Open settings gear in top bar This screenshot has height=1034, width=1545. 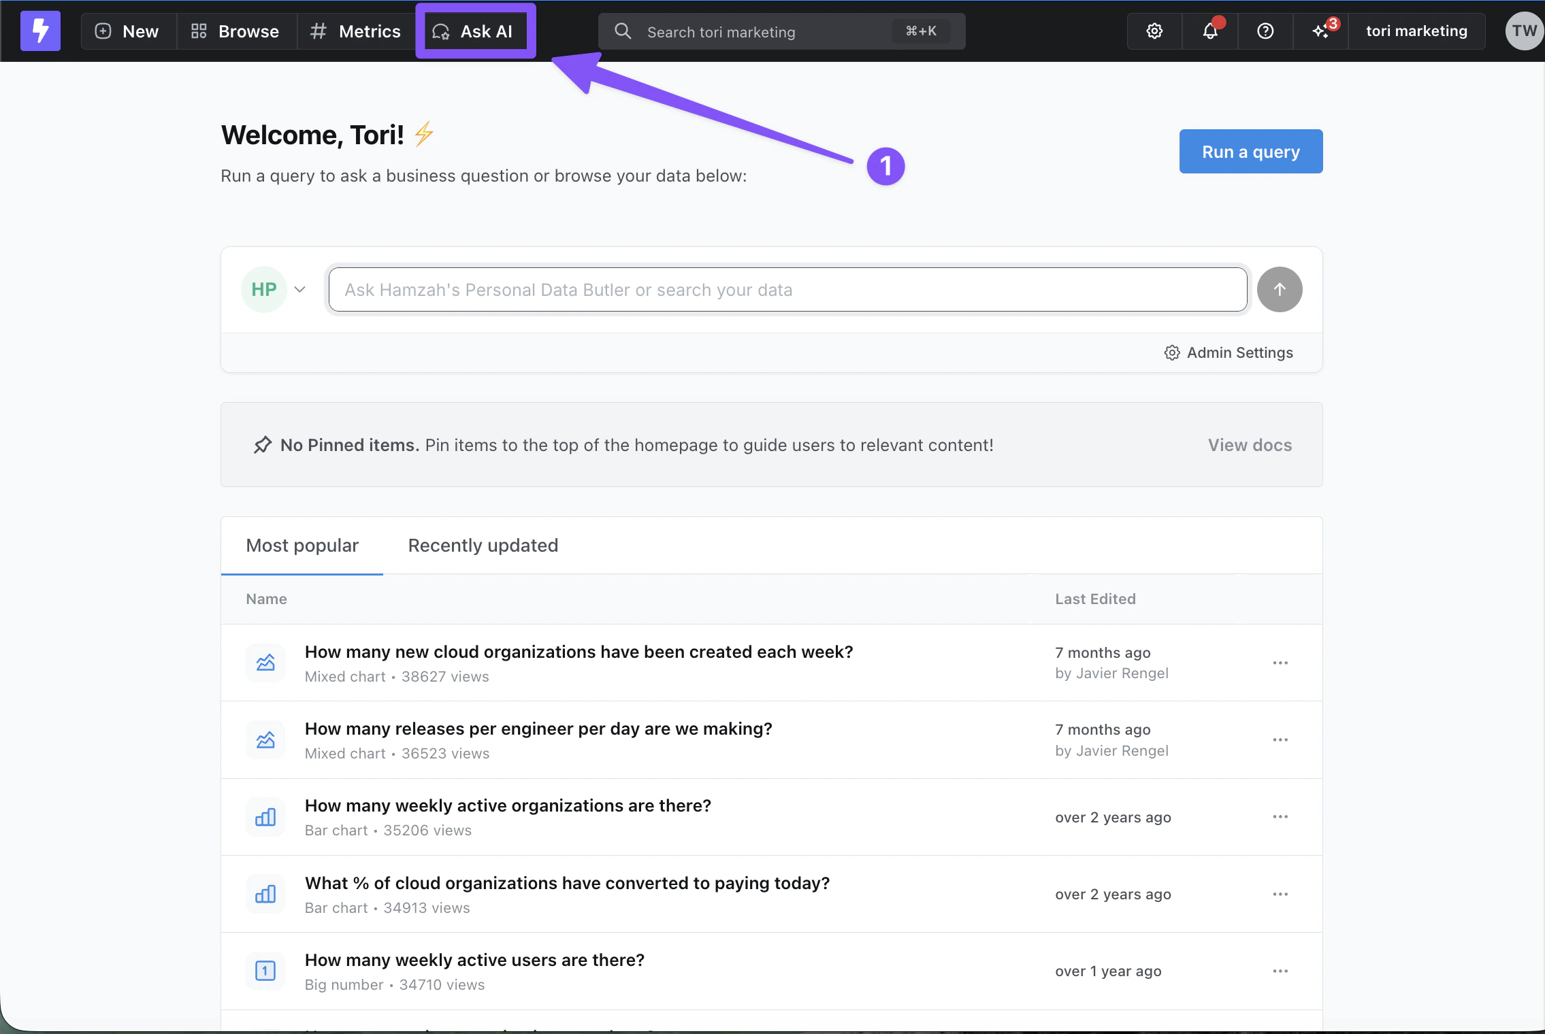pyautogui.click(x=1154, y=31)
